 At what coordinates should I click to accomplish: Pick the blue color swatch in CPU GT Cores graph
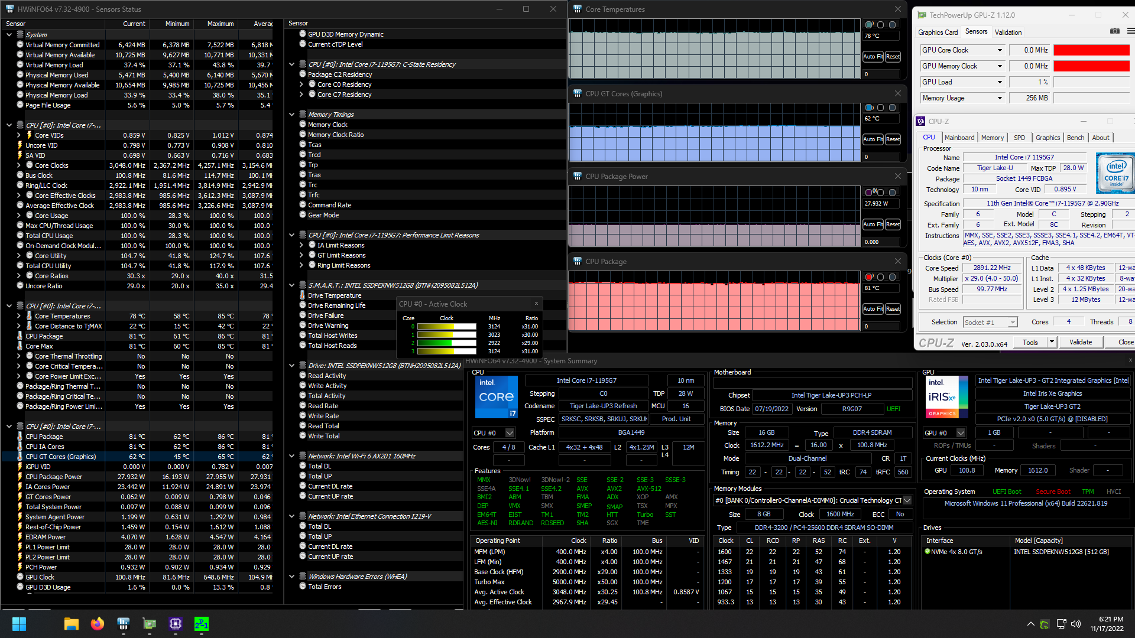tap(869, 108)
